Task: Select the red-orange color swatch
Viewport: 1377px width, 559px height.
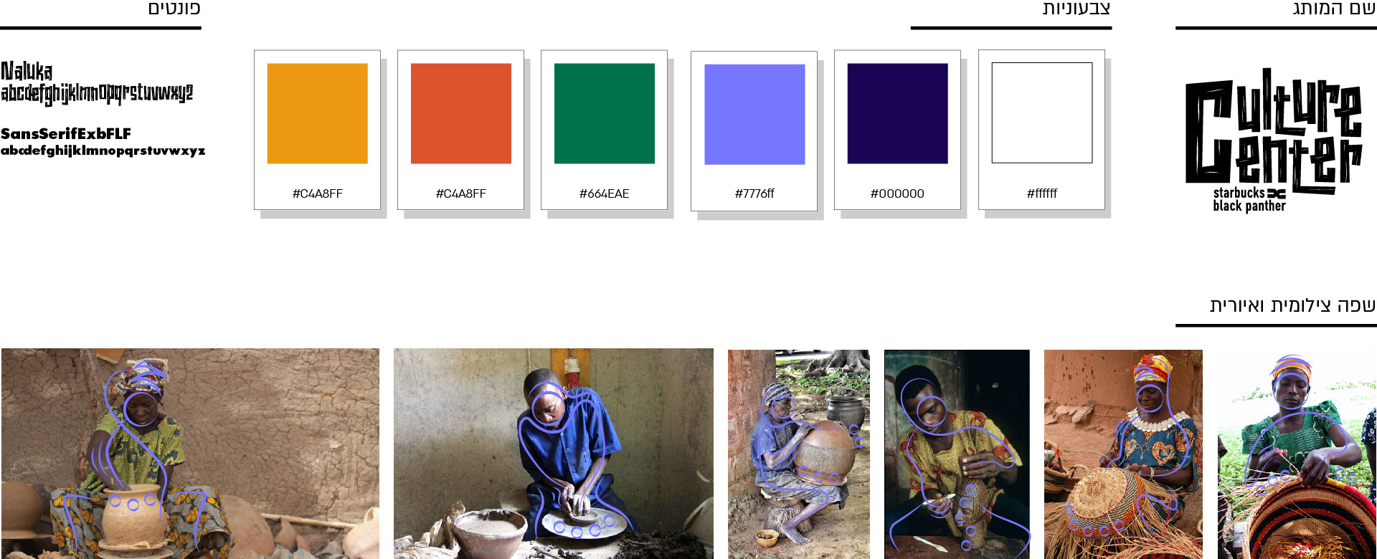Action: (460, 130)
